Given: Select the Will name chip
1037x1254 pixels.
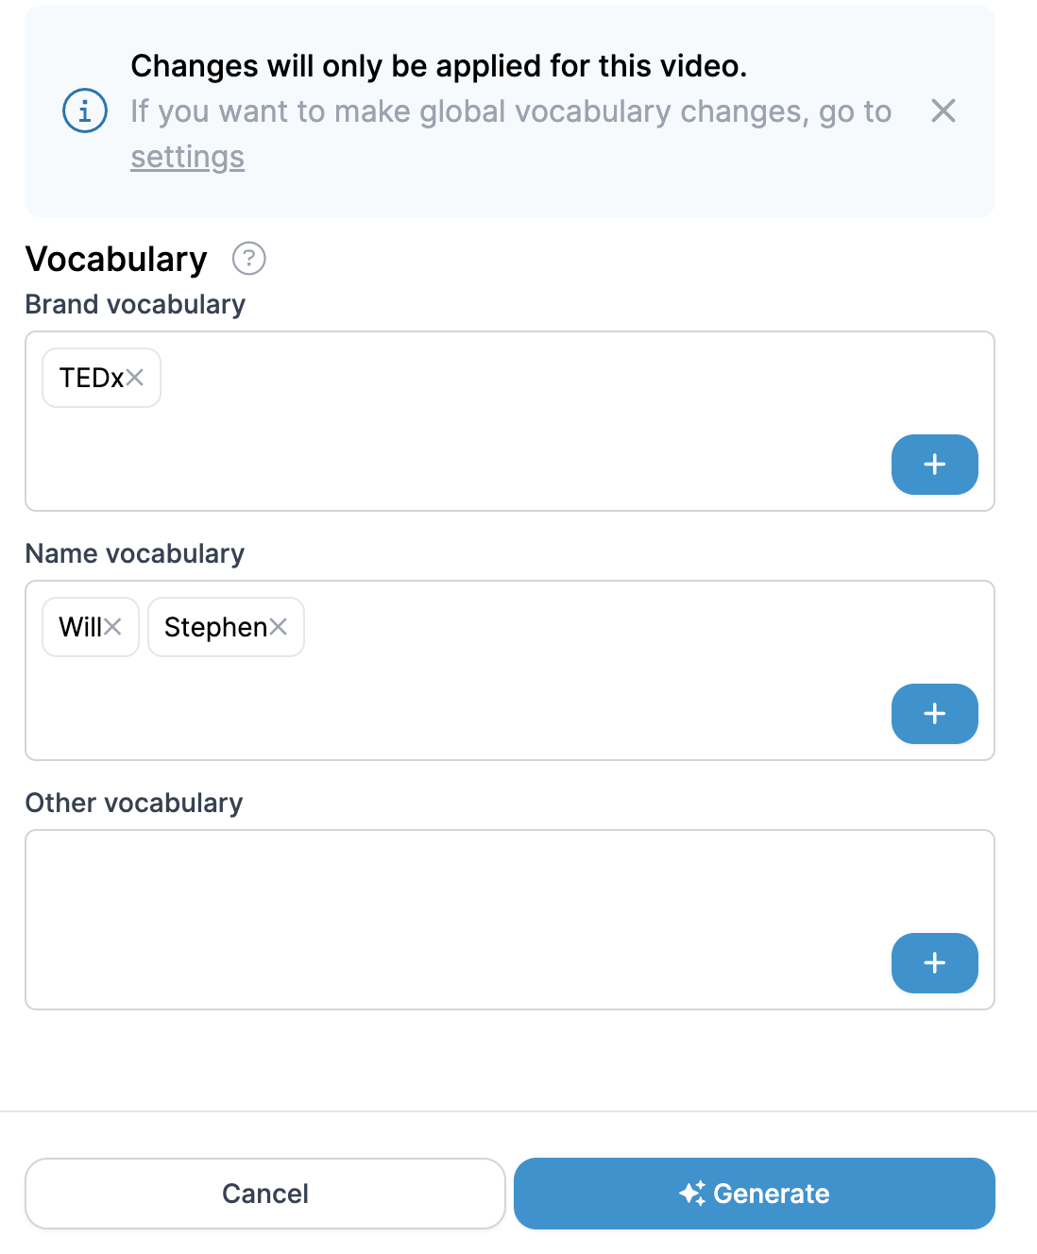Looking at the screenshot, I should [x=80, y=627].
